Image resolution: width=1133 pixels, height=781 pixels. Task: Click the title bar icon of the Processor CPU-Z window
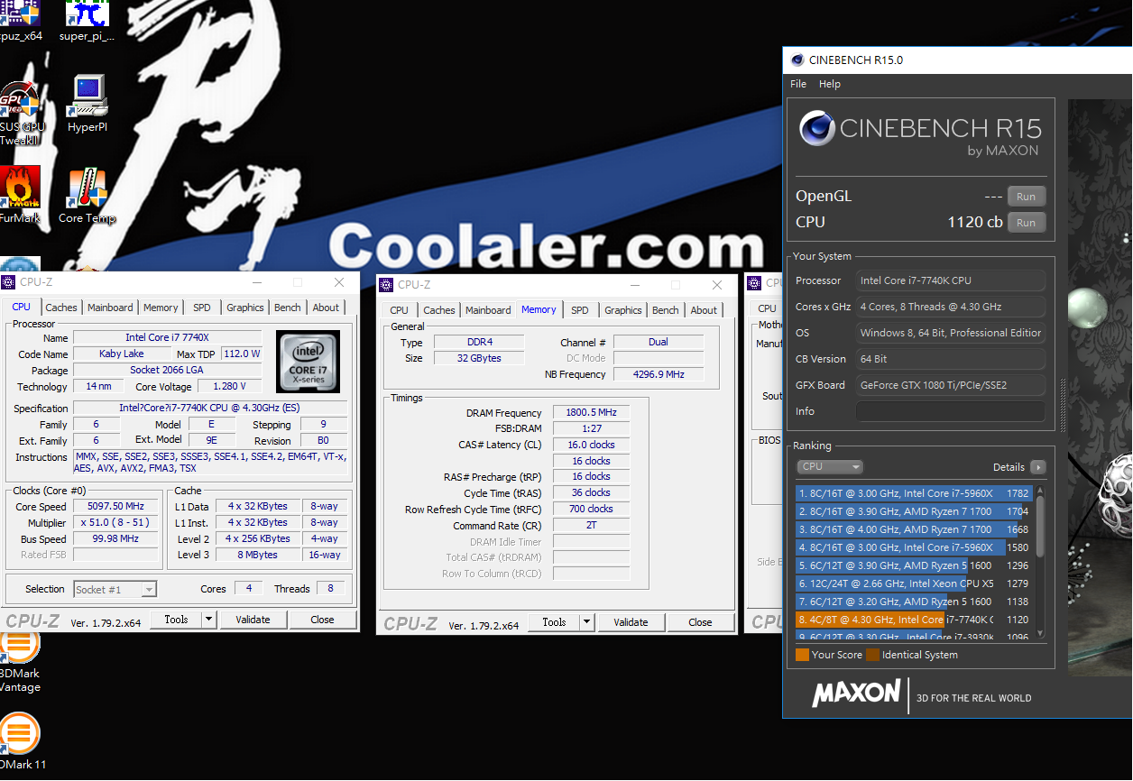coord(9,282)
